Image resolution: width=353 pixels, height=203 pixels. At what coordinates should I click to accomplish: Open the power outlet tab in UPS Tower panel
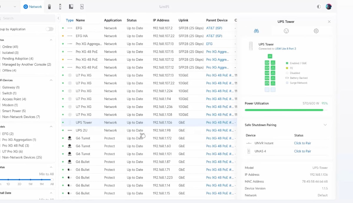click(x=286, y=31)
